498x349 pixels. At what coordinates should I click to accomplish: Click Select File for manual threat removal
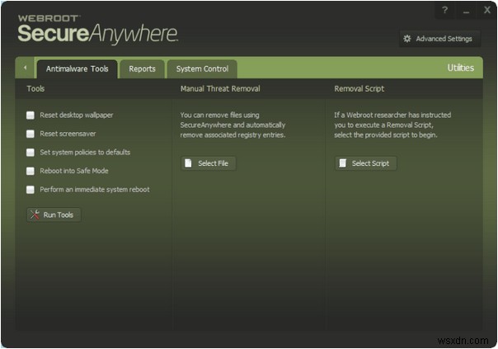209,163
